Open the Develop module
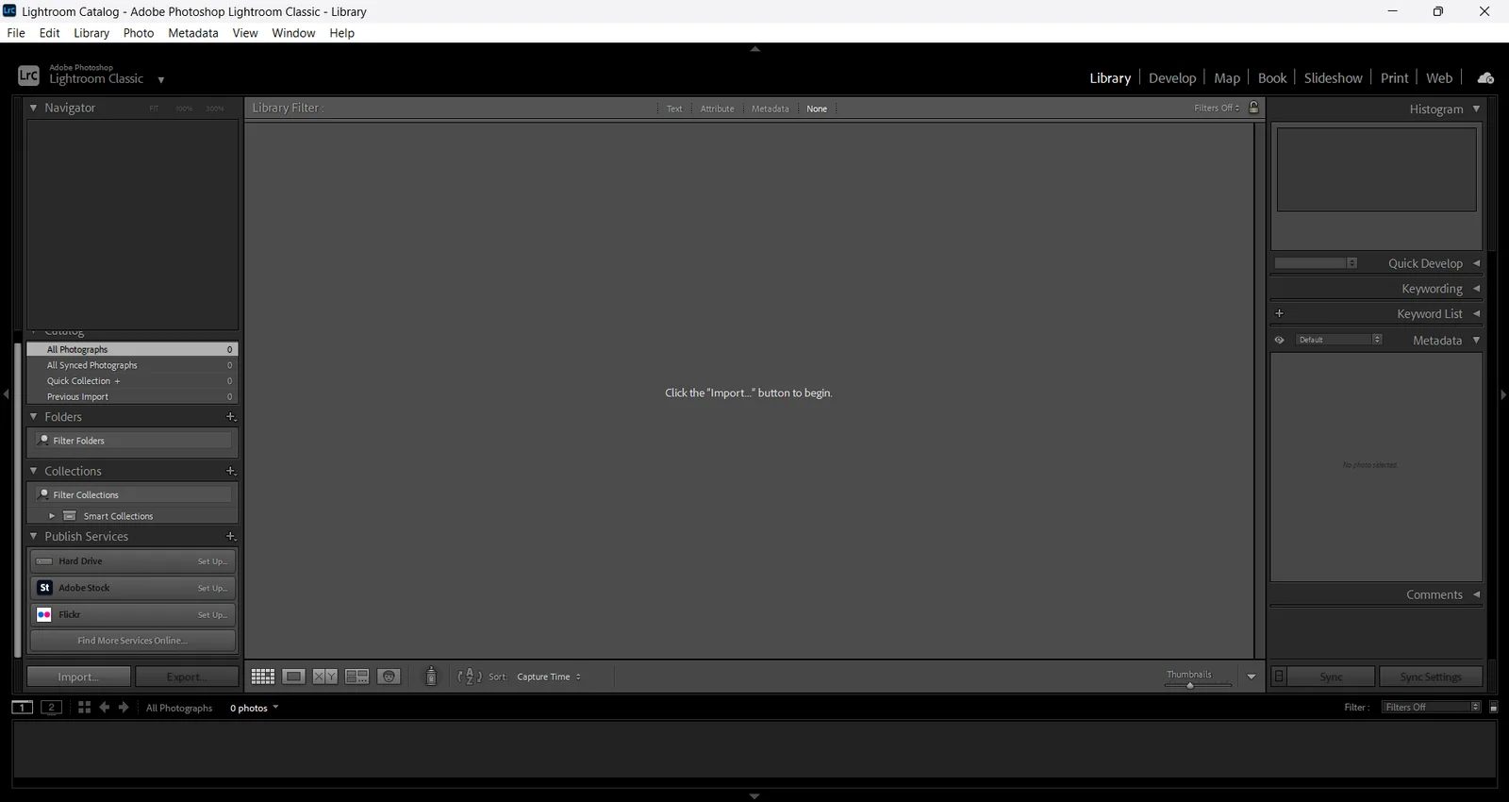Image resolution: width=1509 pixels, height=802 pixels. click(x=1172, y=78)
